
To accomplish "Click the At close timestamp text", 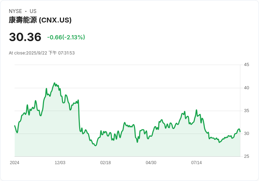I will (x=42, y=53).
